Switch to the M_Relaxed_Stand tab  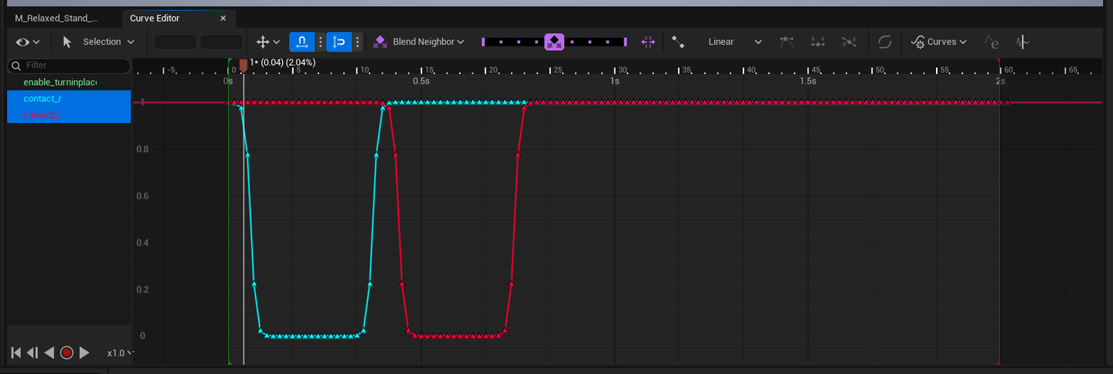(x=56, y=18)
